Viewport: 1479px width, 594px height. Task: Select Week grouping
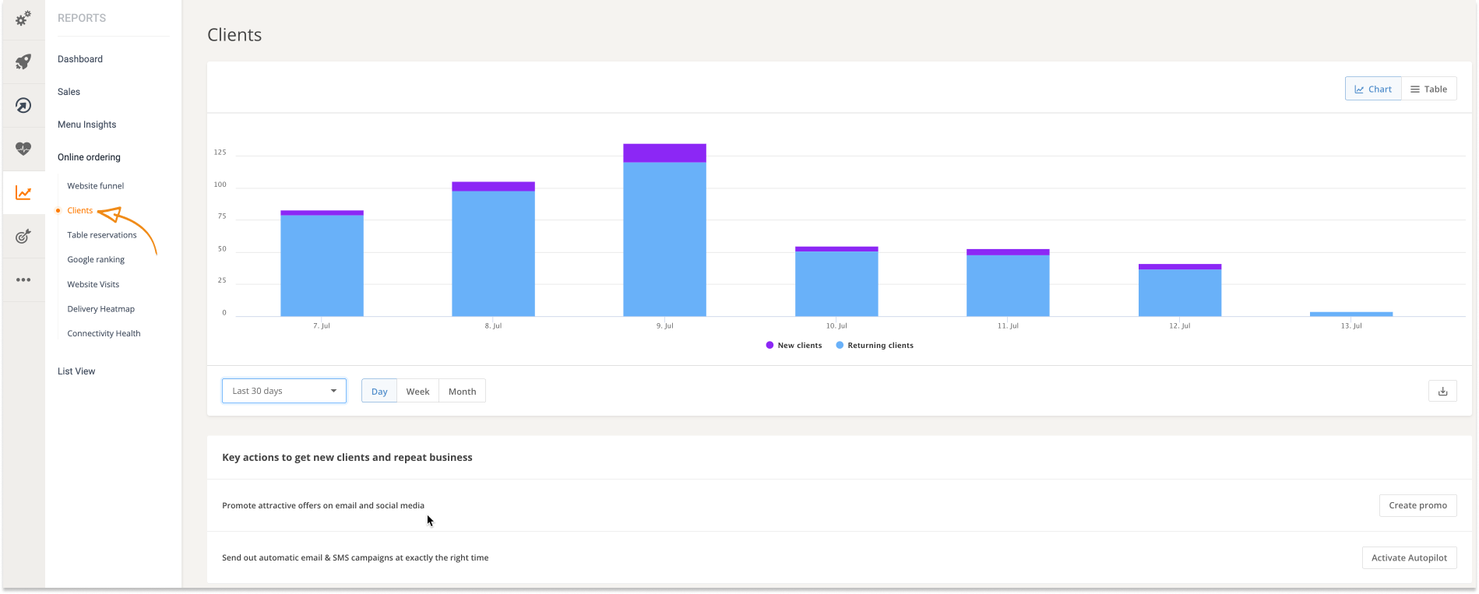tap(417, 392)
